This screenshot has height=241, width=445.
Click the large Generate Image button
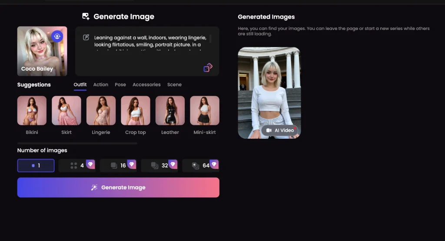[118, 188]
